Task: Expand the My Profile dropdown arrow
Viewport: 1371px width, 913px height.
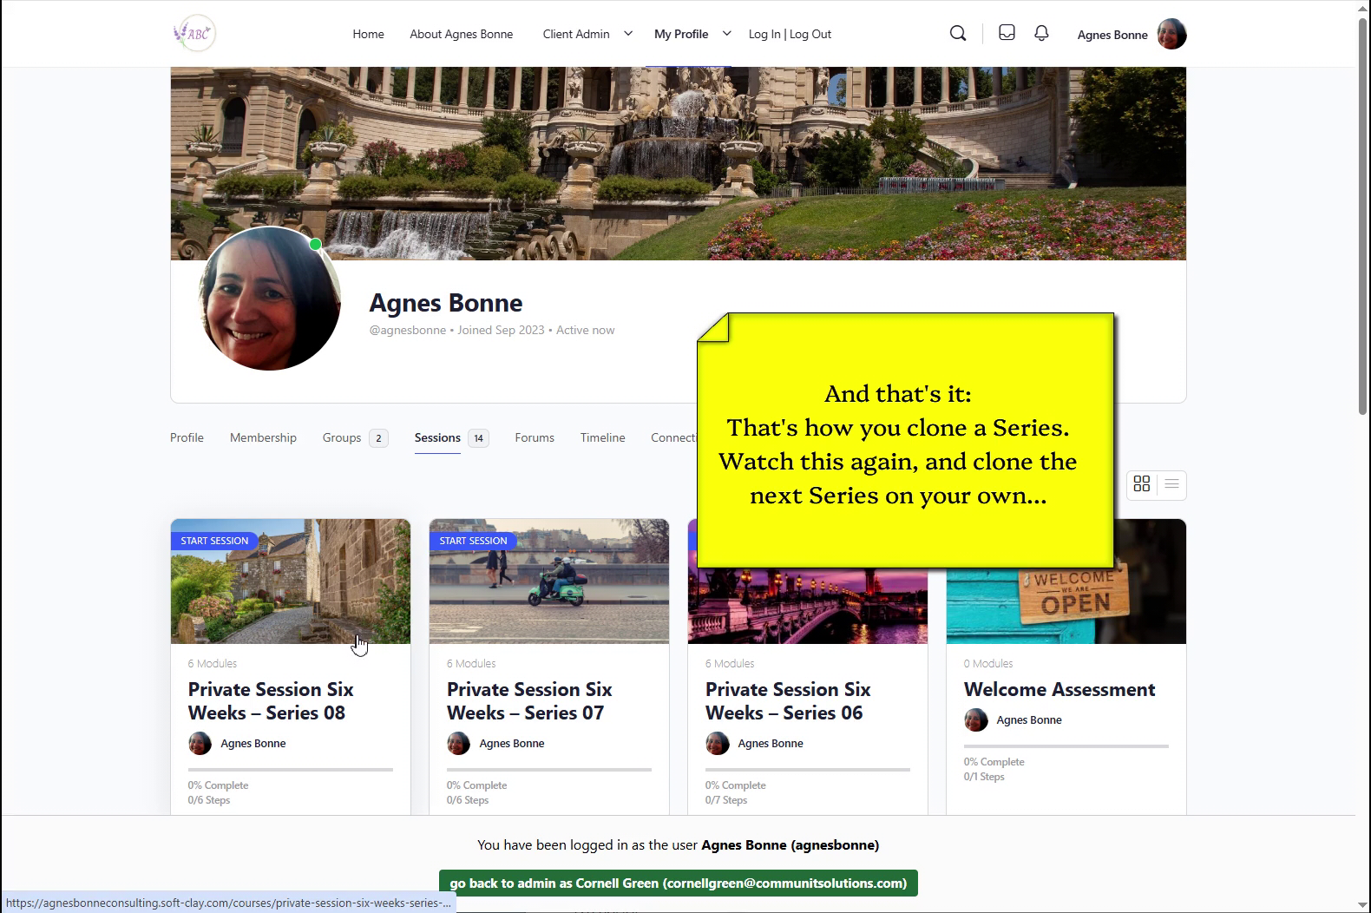Action: click(x=727, y=34)
